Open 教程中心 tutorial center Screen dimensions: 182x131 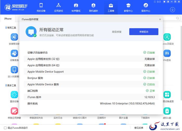(x=128, y=8)
